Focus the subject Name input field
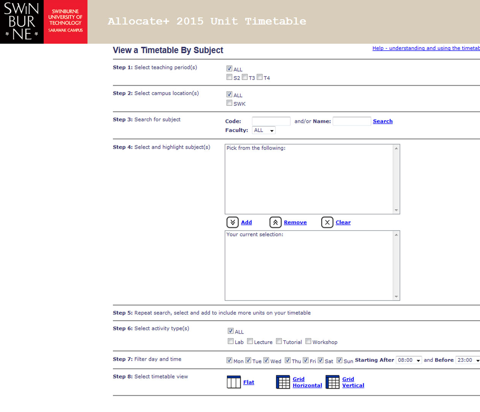This screenshot has width=480, height=412. 352,121
